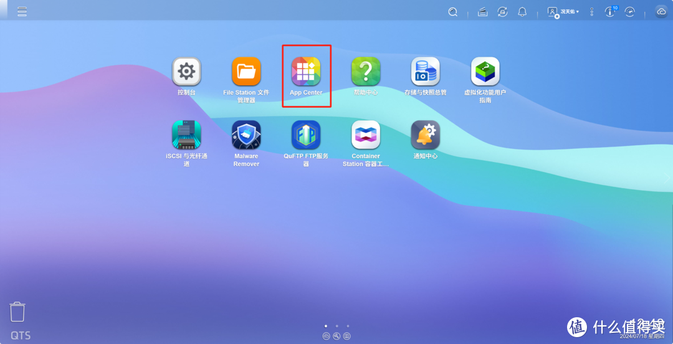The image size is (673, 344).
Task: Open the resource monitor gauge icon
Action: point(629,12)
